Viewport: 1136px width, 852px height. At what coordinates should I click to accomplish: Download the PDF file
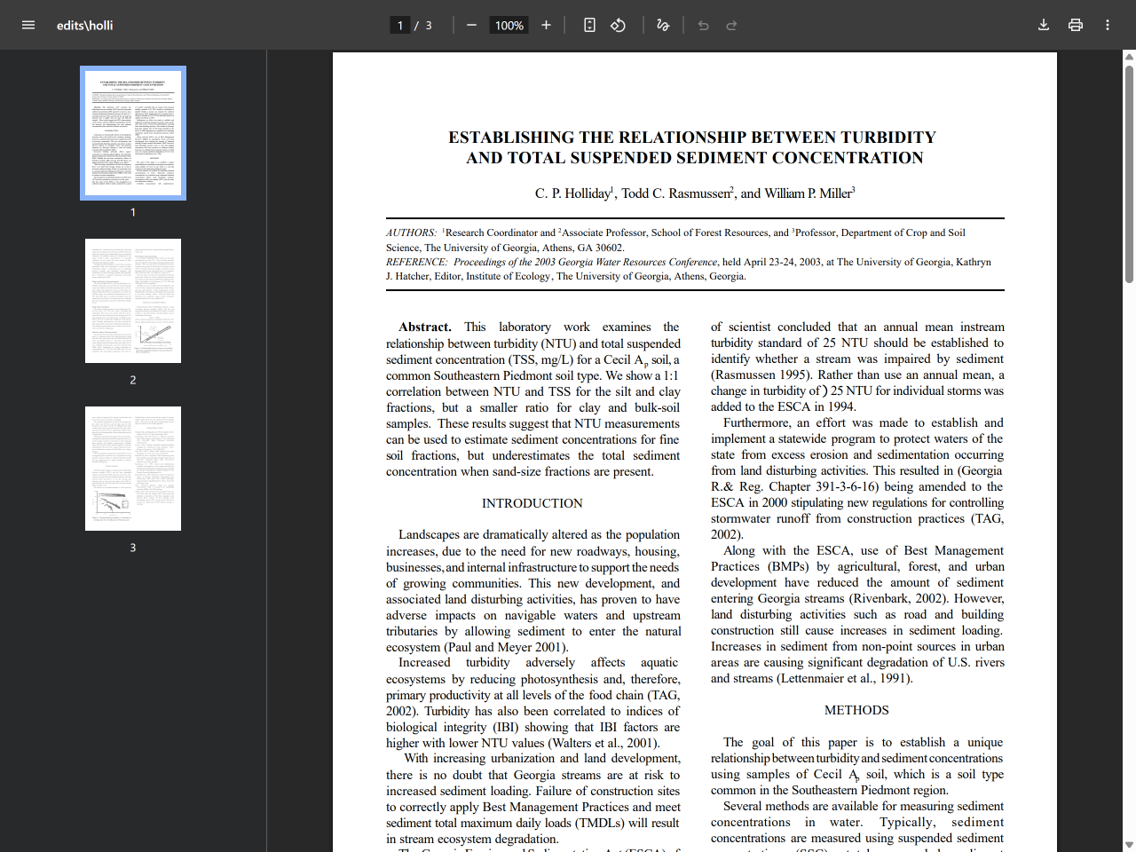point(1044,25)
